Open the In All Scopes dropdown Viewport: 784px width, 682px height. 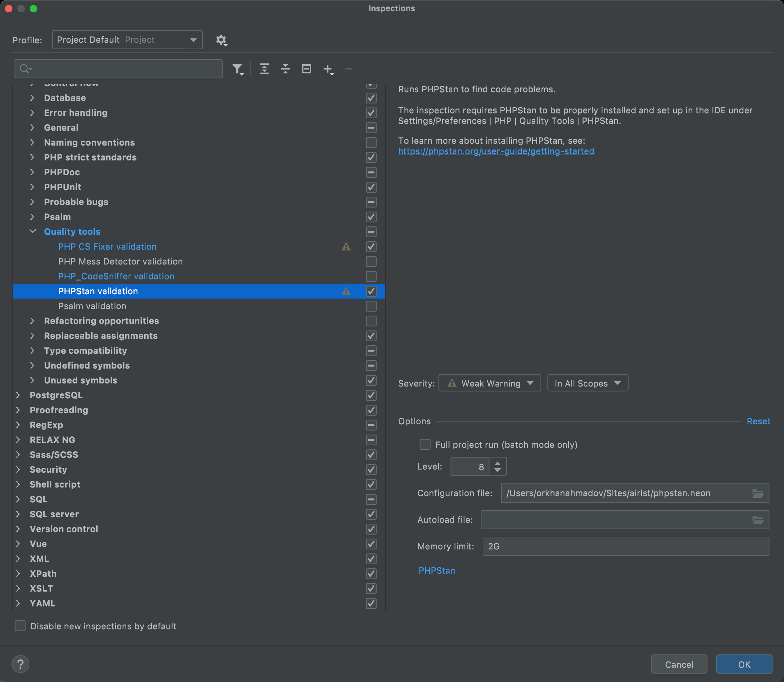click(587, 383)
